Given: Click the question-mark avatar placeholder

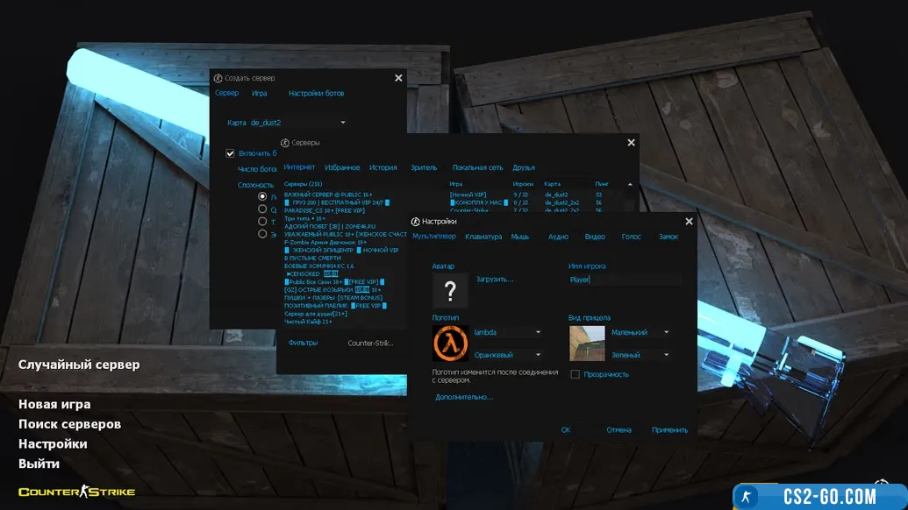Looking at the screenshot, I should [450, 291].
